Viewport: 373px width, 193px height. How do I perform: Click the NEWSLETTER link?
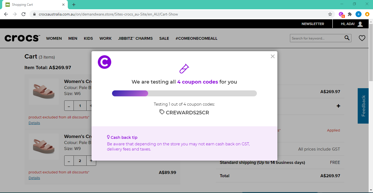313,24
